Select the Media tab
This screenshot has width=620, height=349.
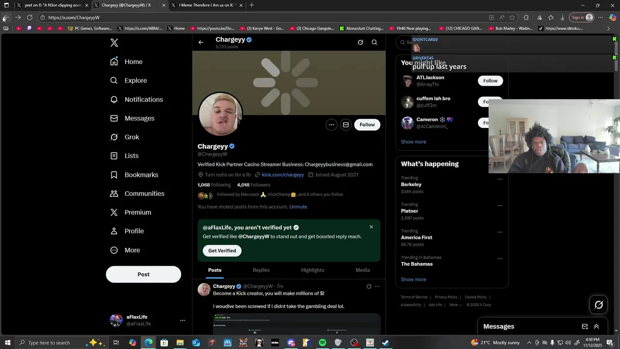tap(363, 270)
